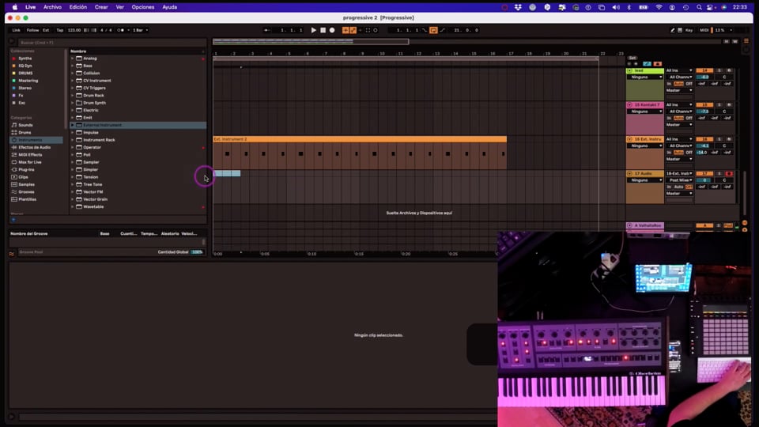This screenshot has height=427, width=759.
Task: Select the Mastering collection
Action: tap(28, 81)
